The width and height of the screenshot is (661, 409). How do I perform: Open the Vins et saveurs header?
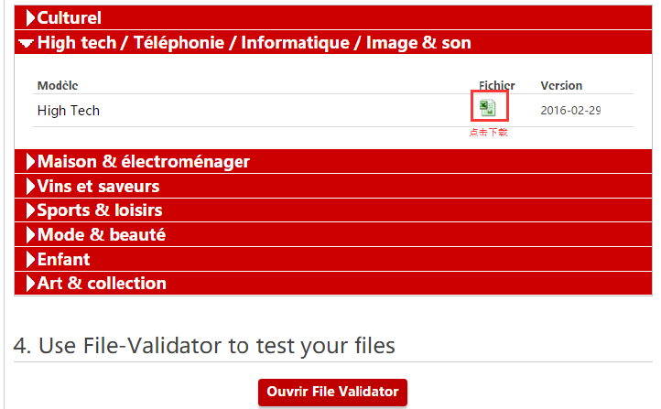(x=333, y=186)
